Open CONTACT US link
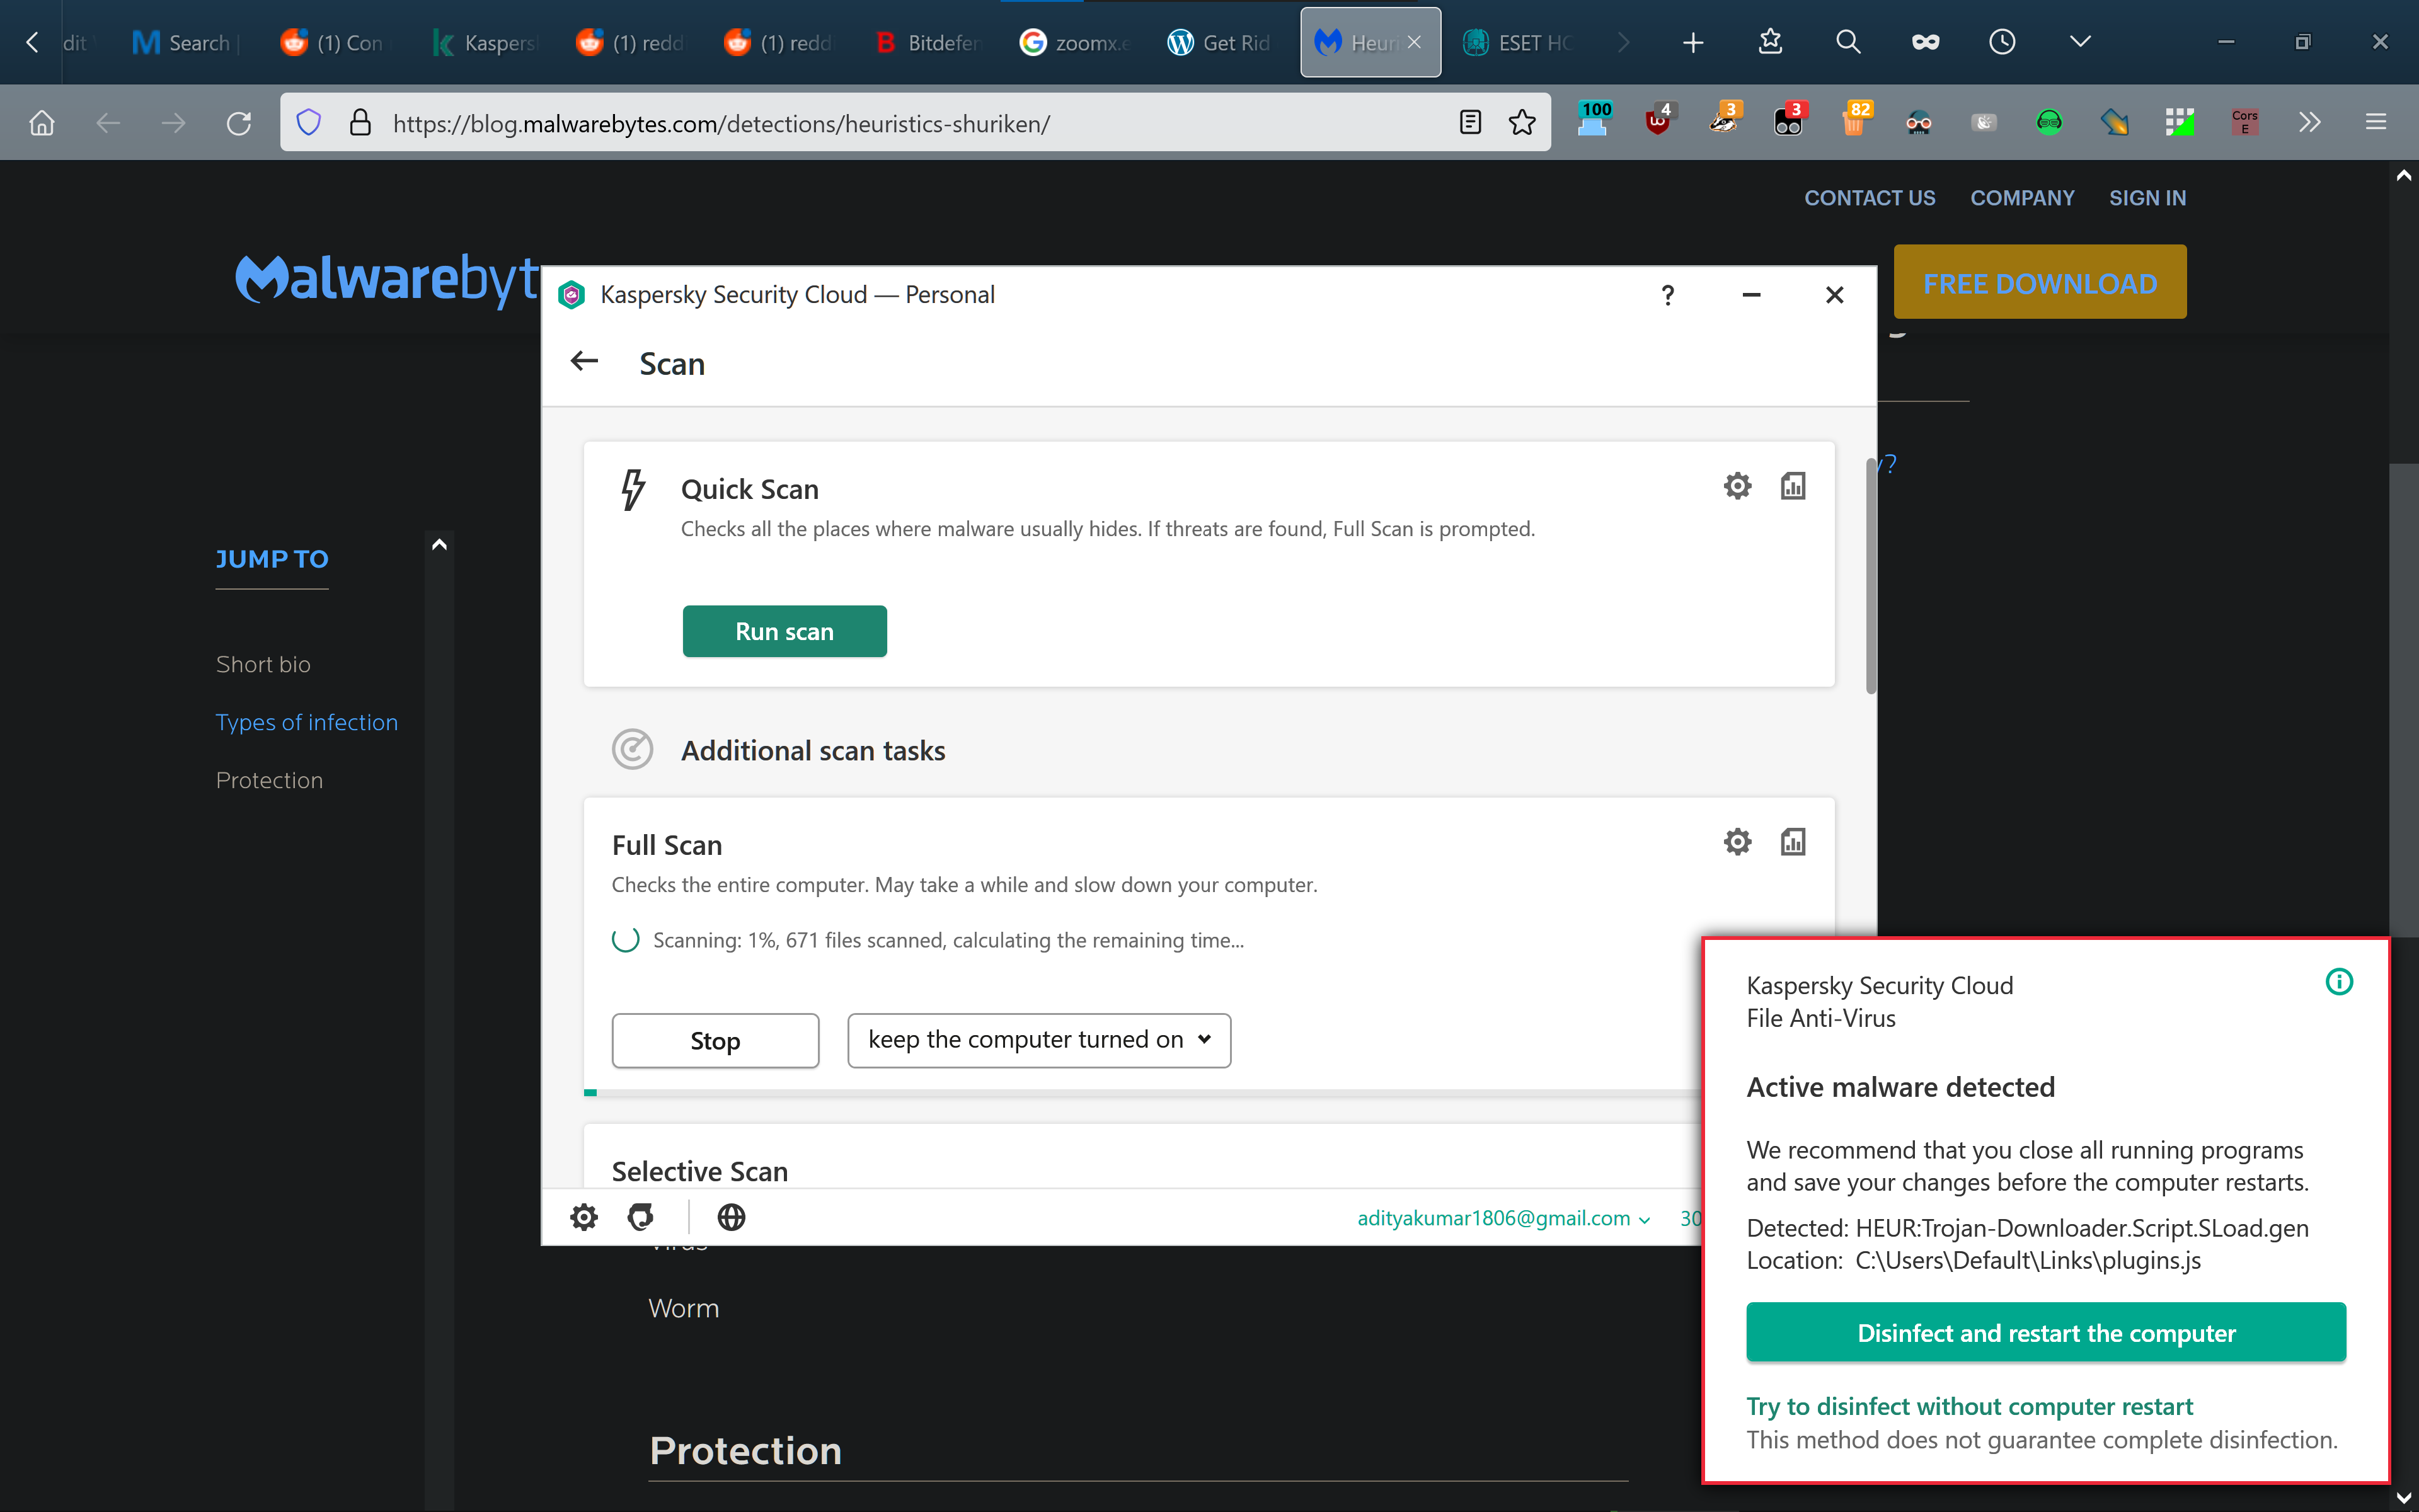The width and height of the screenshot is (2419, 1512). coord(1869,198)
